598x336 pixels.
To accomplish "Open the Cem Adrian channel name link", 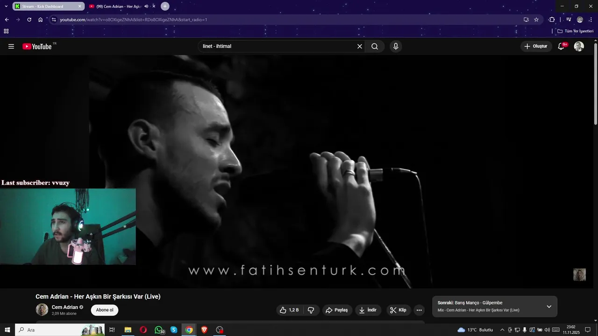I will [65, 307].
